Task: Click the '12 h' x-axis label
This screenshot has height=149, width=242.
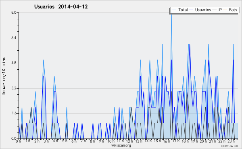Action: (x=129, y=141)
